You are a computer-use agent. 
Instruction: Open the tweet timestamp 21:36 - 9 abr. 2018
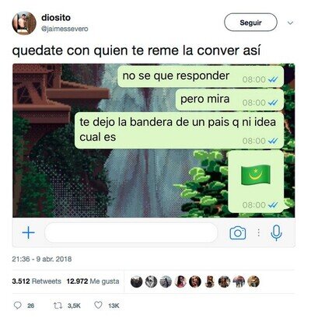42,259
